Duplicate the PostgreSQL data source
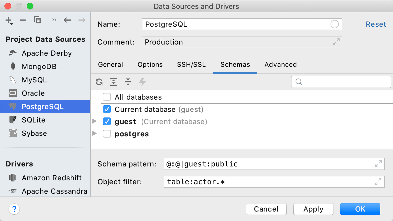Viewport: 393px width, 221px height. tap(37, 20)
